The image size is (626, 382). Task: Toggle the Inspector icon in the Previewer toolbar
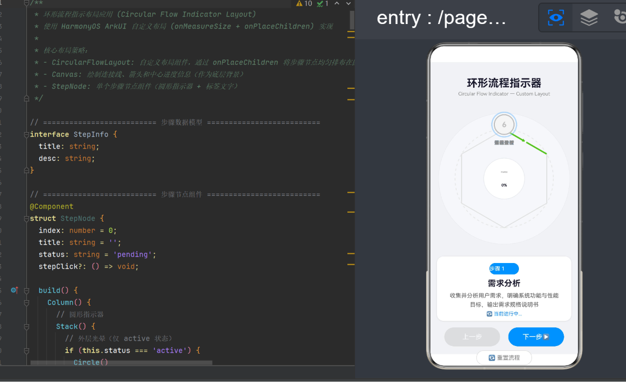556,17
